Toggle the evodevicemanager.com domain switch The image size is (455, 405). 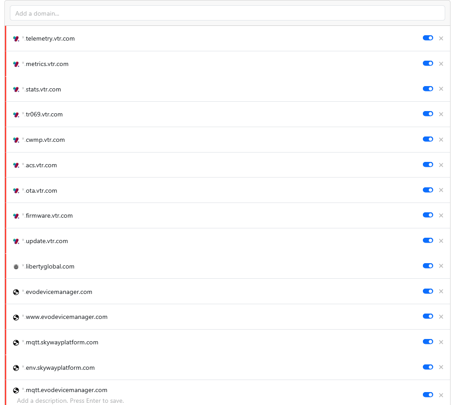(428, 291)
